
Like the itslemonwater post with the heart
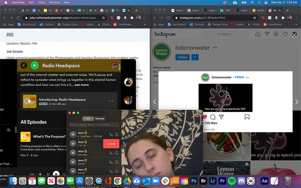point(205,117)
